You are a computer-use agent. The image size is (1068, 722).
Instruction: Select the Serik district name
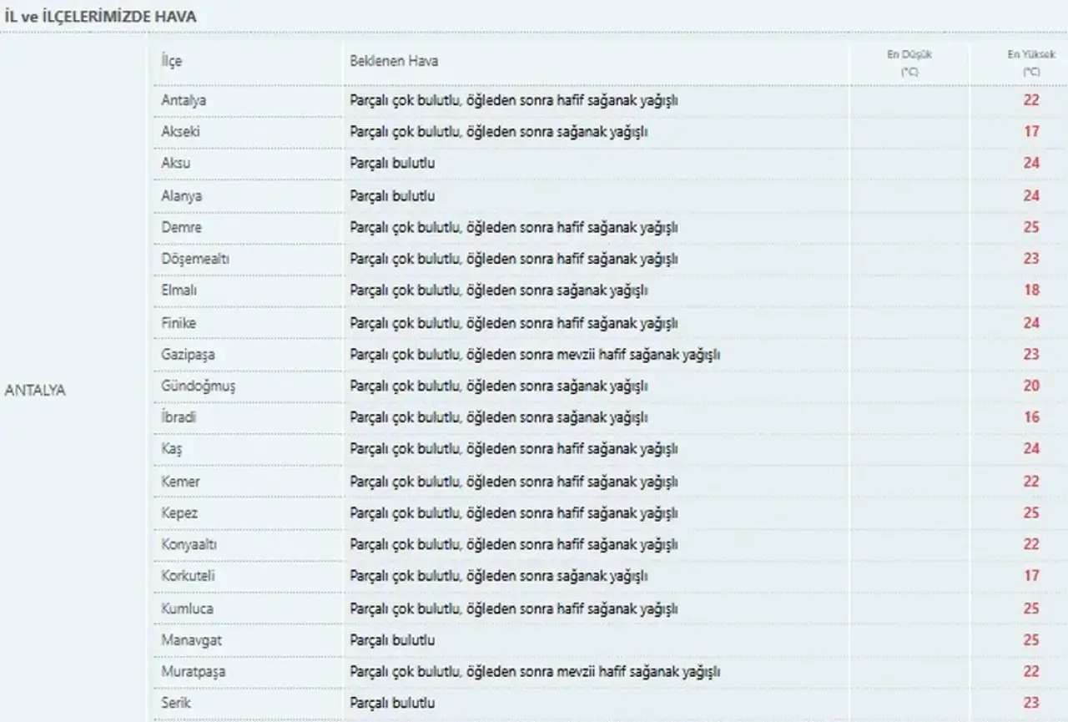click(x=175, y=703)
